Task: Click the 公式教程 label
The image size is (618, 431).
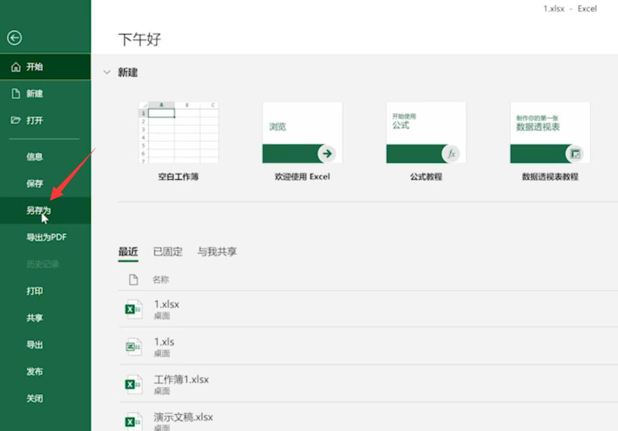Action: click(x=426, y=177)
